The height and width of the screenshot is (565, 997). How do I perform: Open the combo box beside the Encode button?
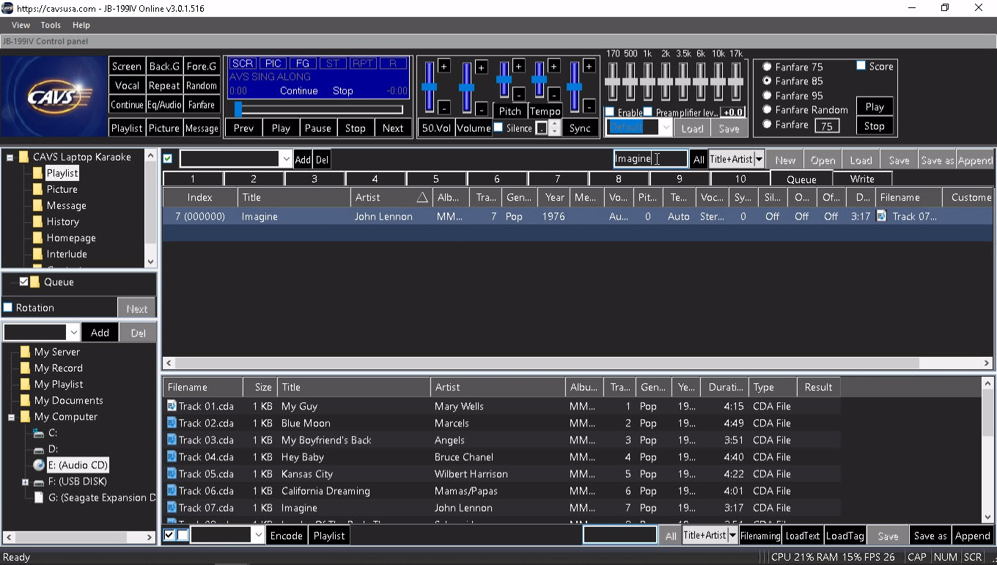point(258,536)
